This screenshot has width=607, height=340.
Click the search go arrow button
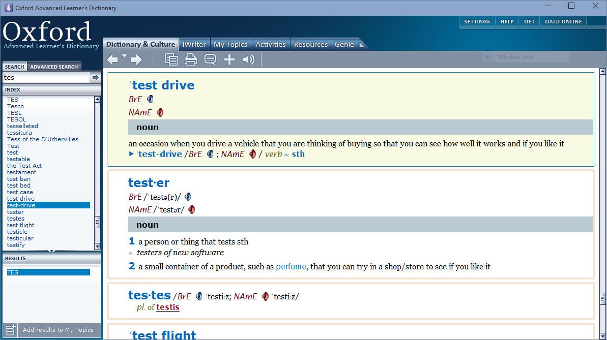95,78
